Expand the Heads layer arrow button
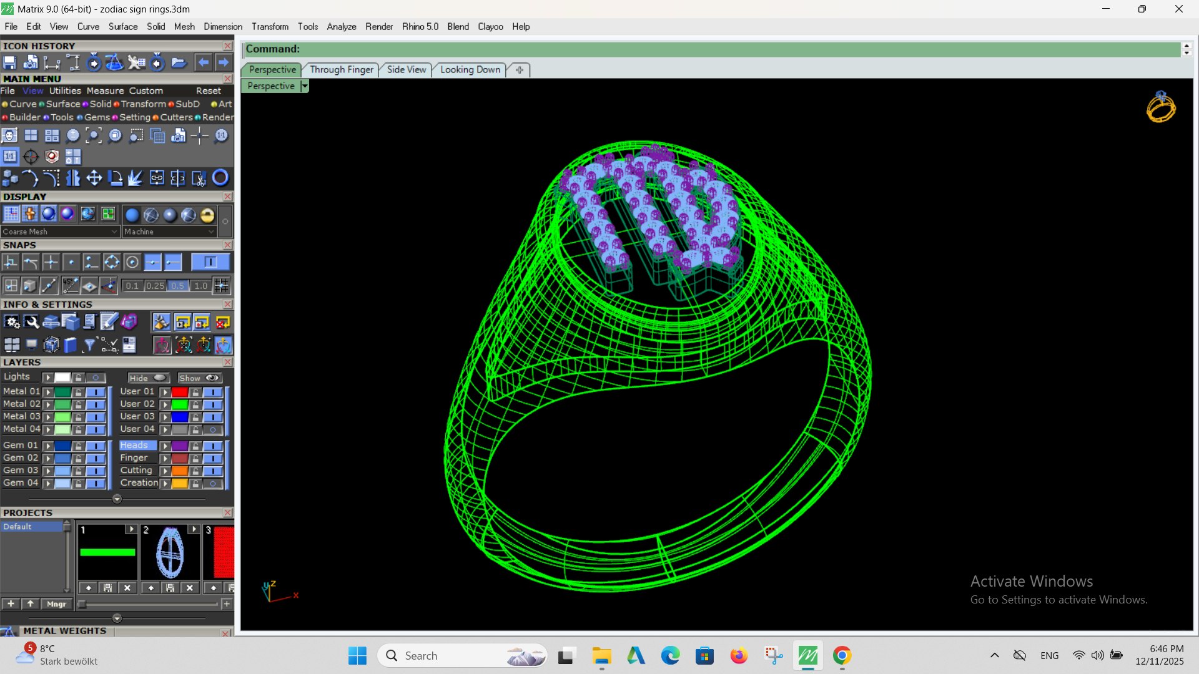 (165, 446)
